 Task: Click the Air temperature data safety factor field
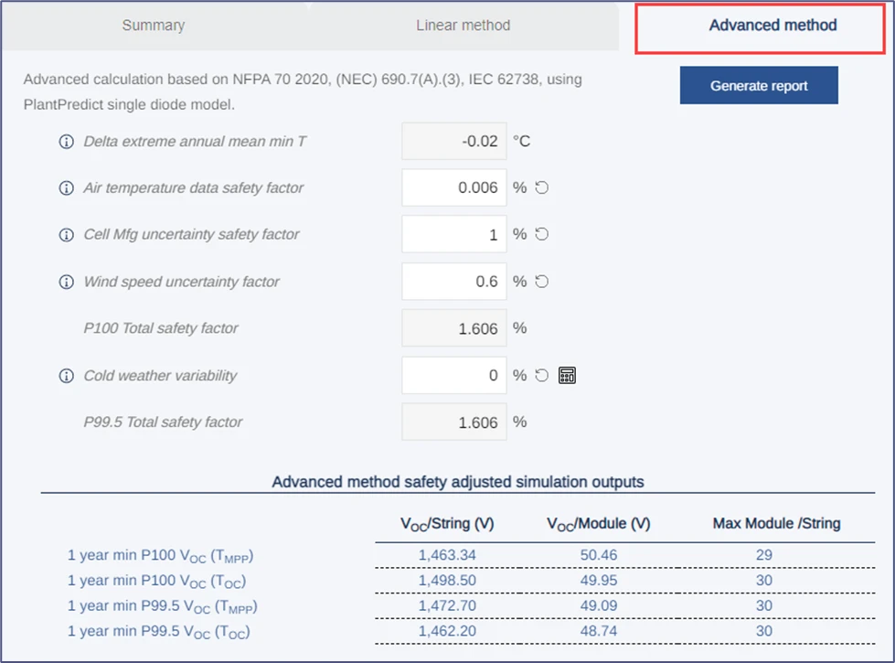(x=454, y=187)
